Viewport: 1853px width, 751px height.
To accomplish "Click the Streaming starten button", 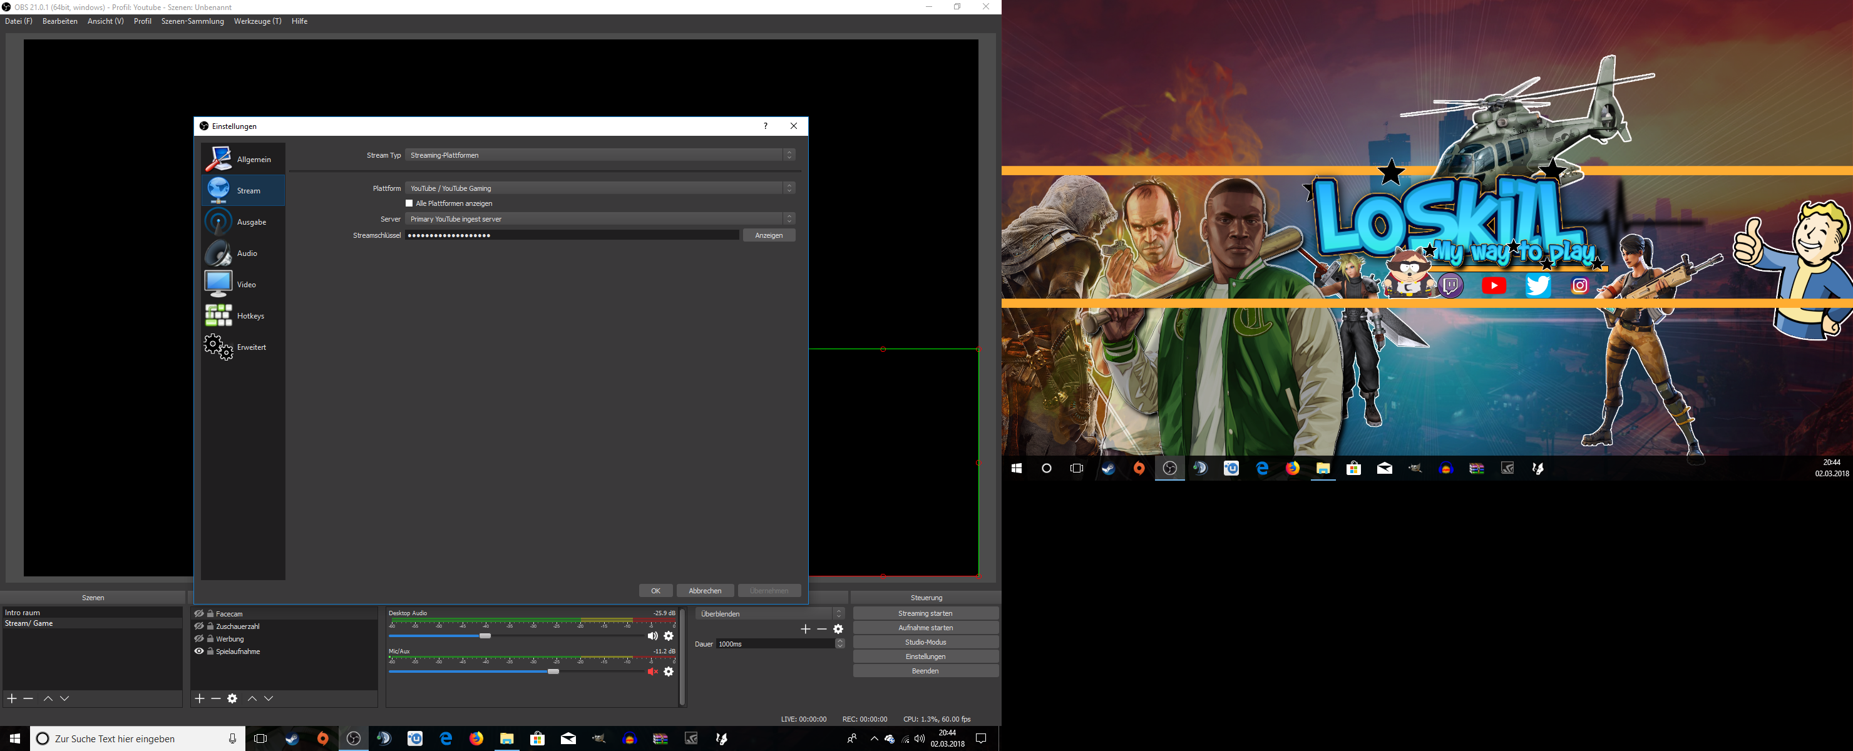I will coord(925,613).
